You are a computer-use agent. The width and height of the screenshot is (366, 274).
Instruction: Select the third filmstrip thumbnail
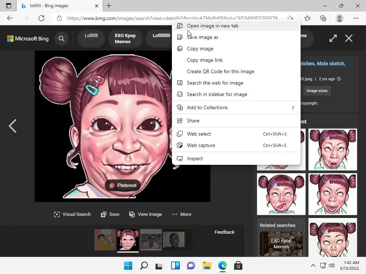point(151,240)
